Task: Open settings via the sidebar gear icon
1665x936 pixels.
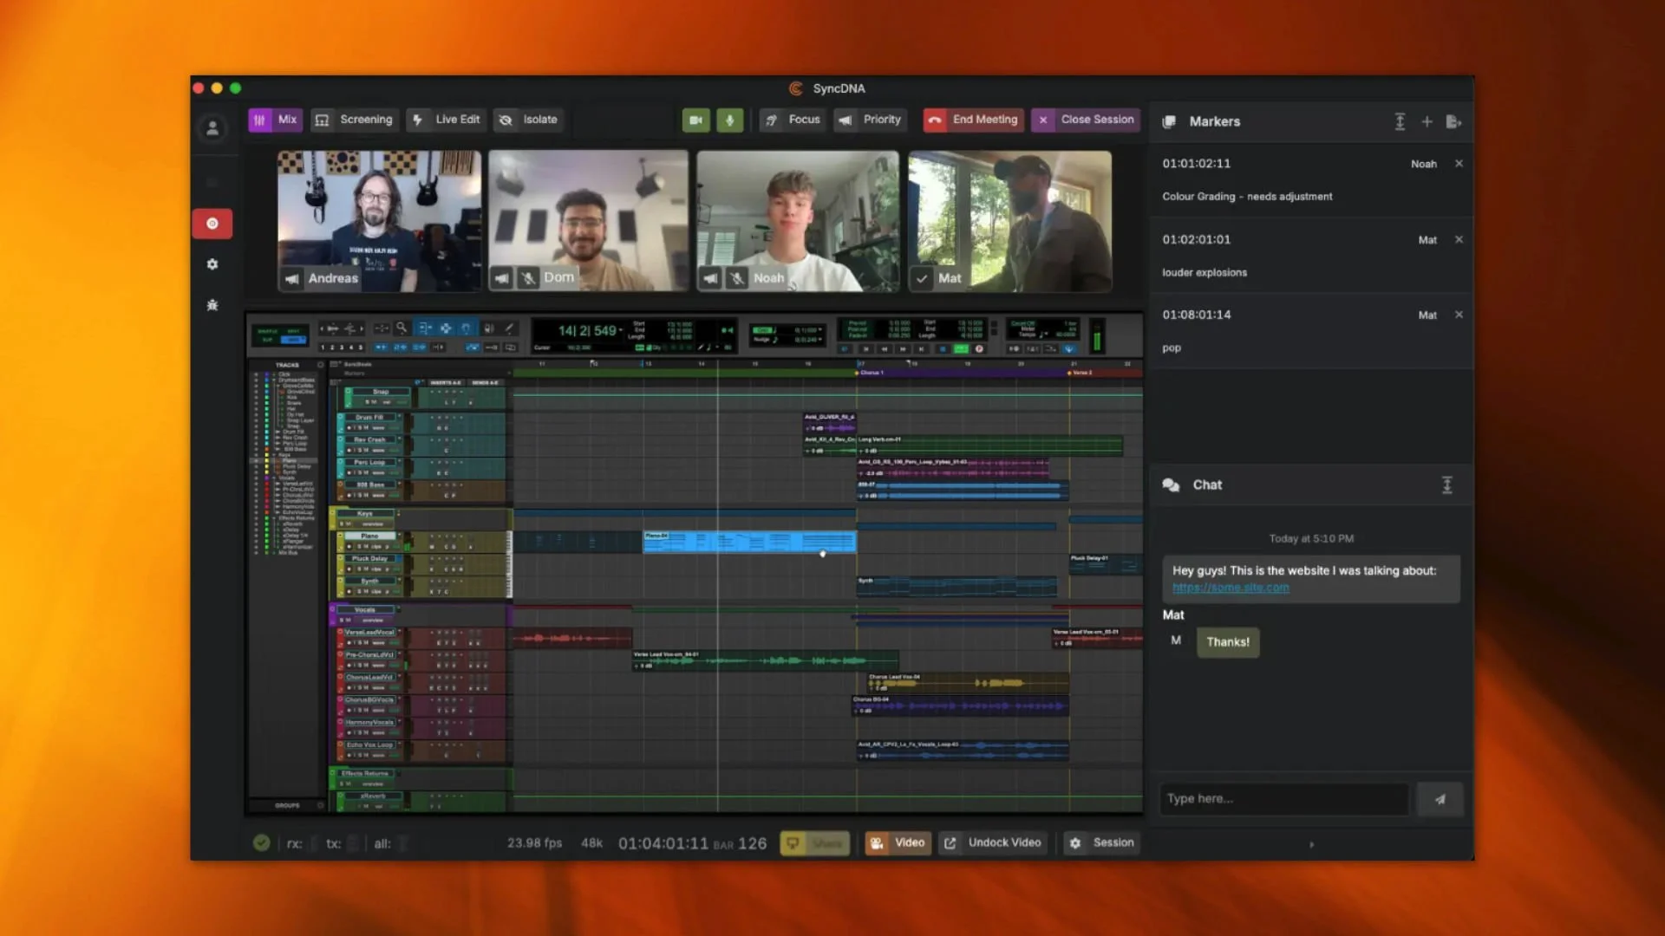Action: click(x=212, y=264)
